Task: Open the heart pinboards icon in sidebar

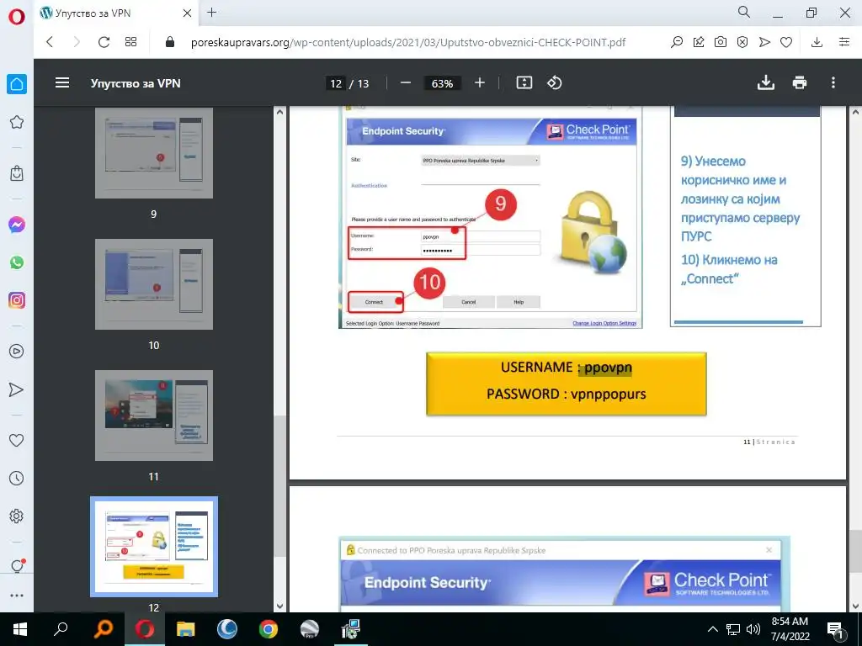Action: click(x=17, y=440)
